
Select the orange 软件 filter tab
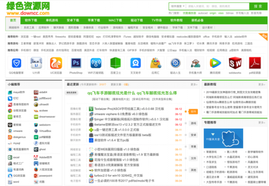[193, 112]
